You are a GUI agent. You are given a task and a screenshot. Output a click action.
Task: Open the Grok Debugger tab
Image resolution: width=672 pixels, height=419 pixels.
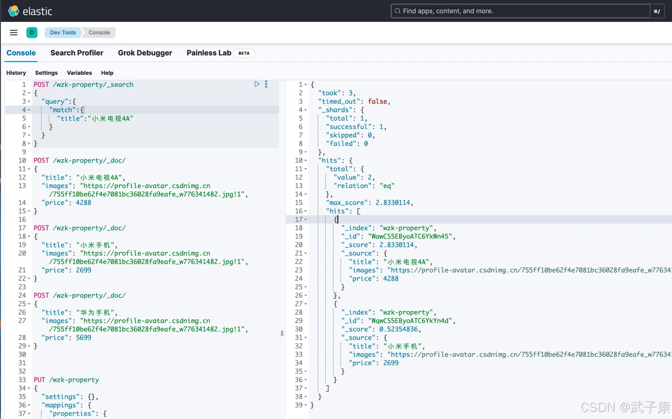(145, 53)
